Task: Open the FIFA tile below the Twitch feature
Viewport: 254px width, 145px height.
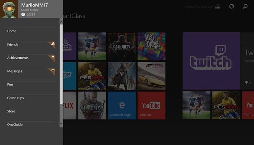Action: (196, 105)
